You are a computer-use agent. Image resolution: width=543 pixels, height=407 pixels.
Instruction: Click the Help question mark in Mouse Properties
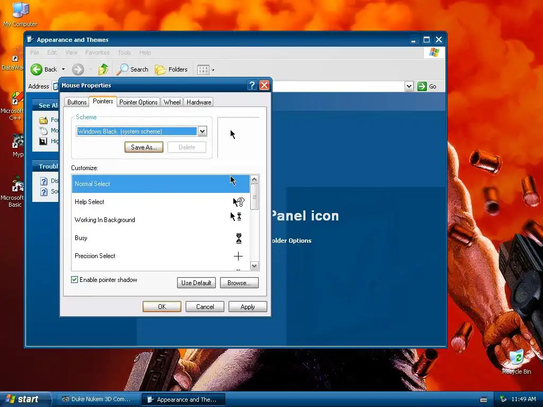252,85
